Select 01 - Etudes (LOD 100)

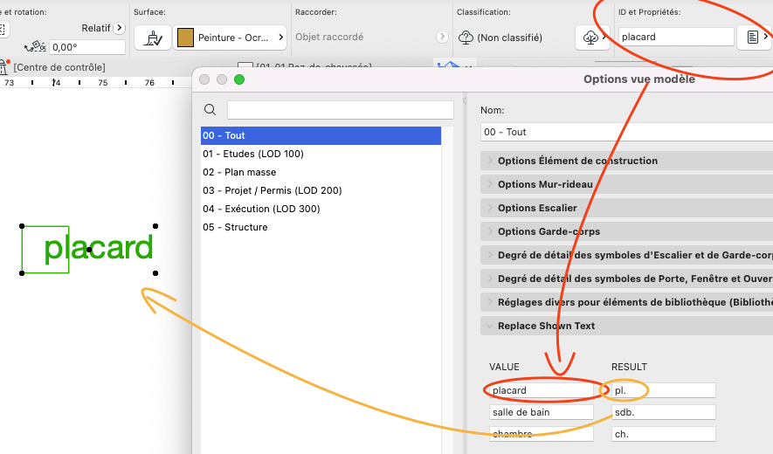click(321, 154)
